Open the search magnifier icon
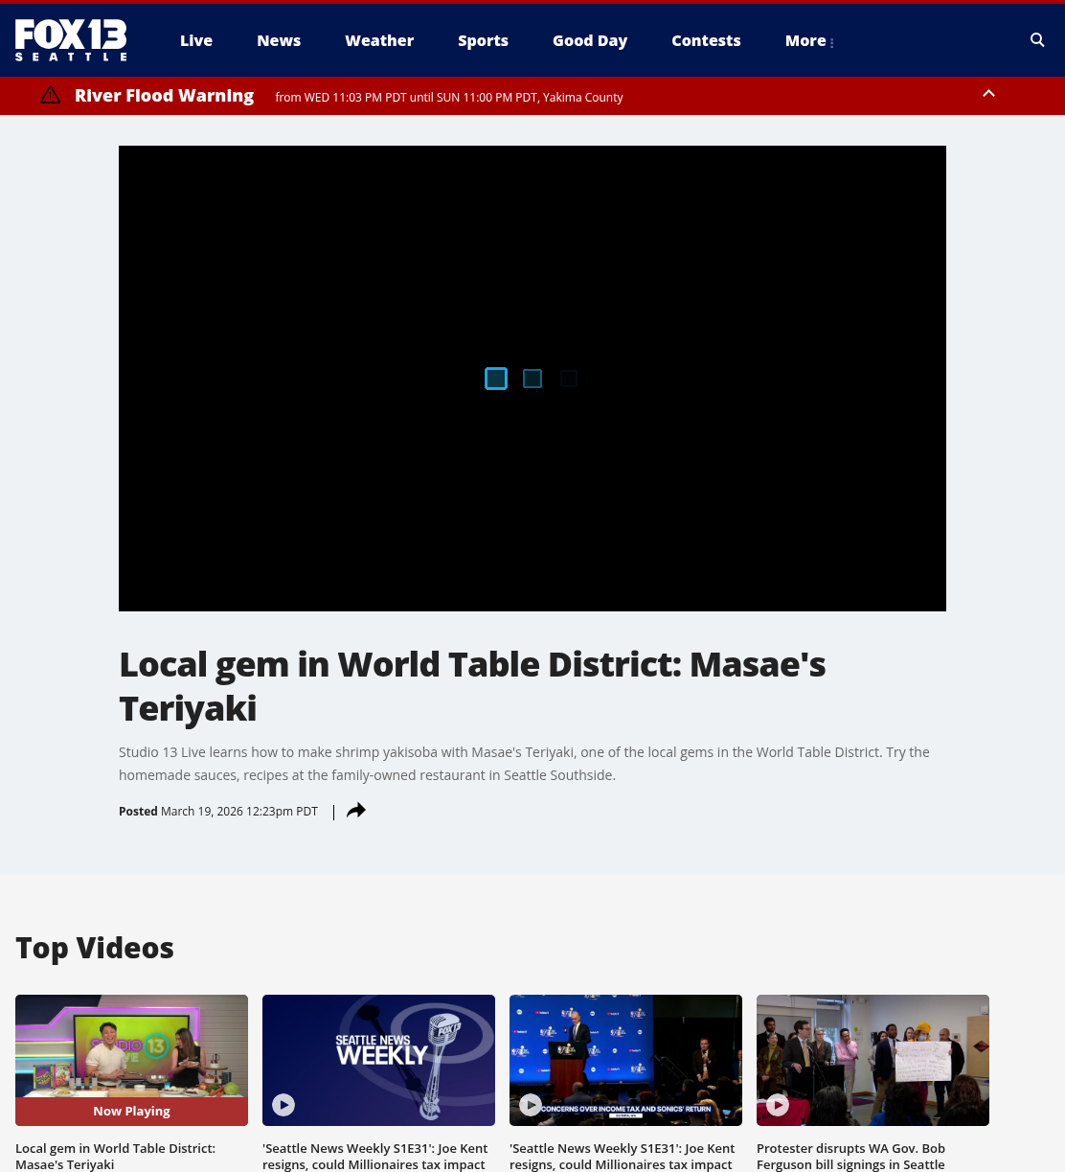 tap(1037, 40)
